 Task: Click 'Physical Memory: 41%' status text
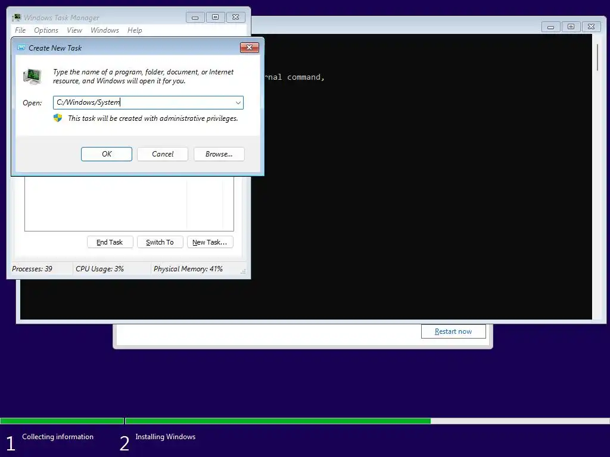(x=188, y=269)
